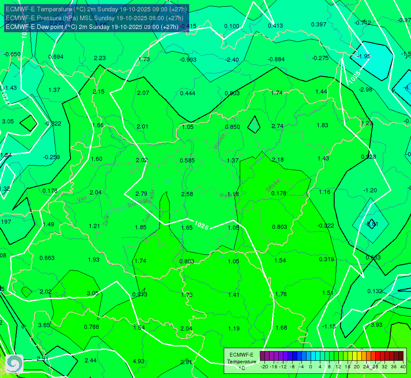
Task: Click the dew point value 0.788
Action: (x=92, y=327)
